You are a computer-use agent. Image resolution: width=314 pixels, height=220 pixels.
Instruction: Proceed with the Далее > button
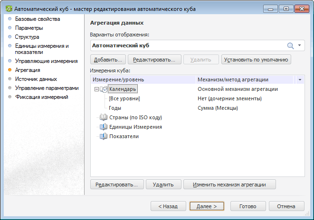click(x=207, y=206)
